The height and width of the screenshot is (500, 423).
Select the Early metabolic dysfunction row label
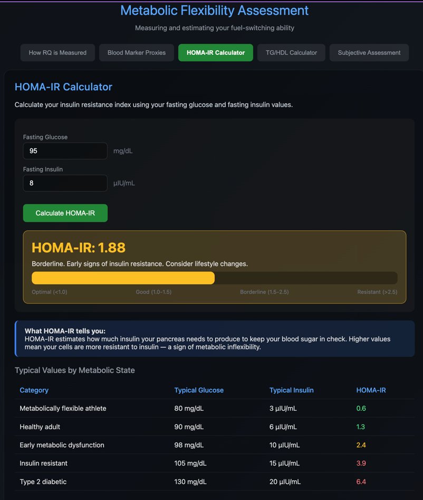(62, 445)
